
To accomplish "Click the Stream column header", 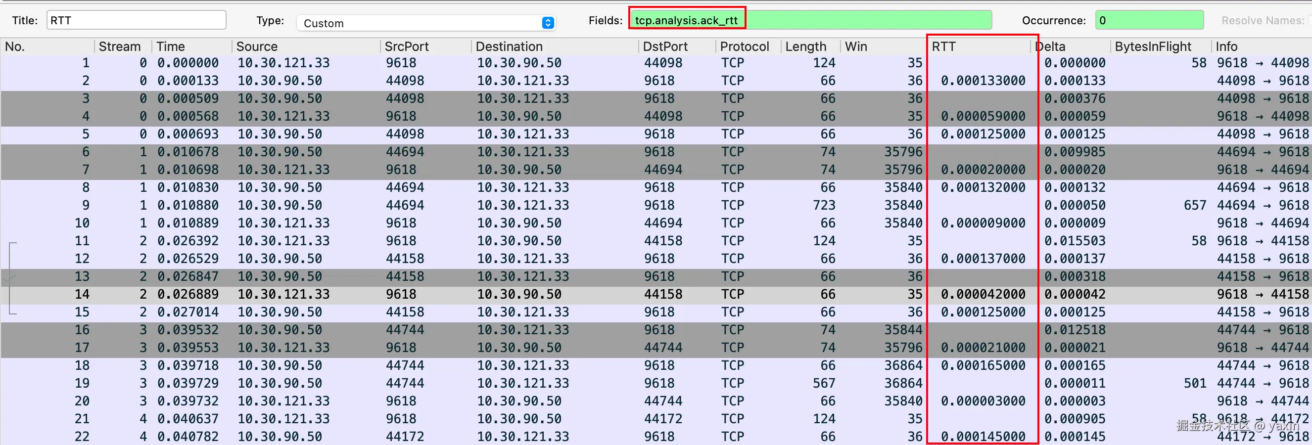I will pos(120,46).
